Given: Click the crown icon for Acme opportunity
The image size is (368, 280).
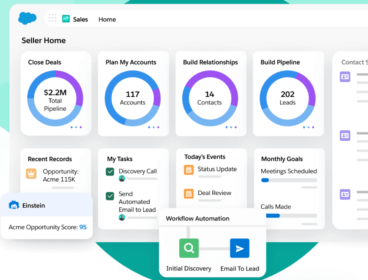Looking at the screenshot, I should click(x=31, y=173).
